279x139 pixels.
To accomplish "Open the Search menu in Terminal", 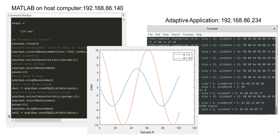I will (x=176, y=35).
